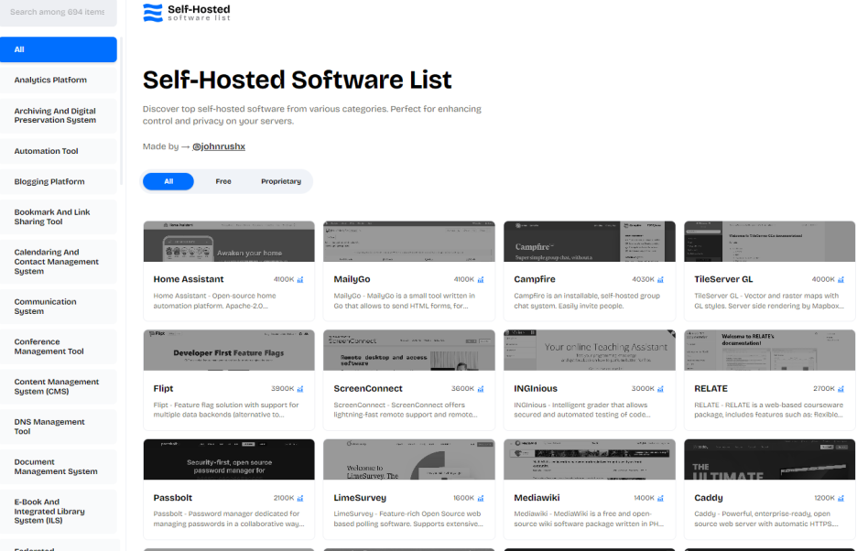Click the chart icon on Caddy card
Screen dimensions: 868x551
coord(841,499)
